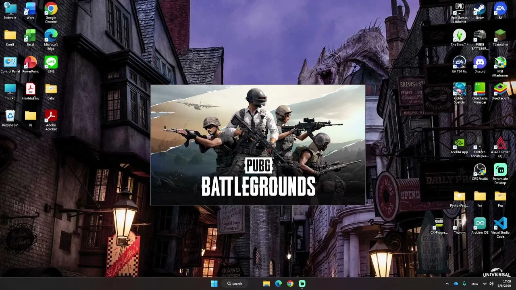
Task: Open the Wi-Fi network tray icon
Action: [485, 284]
